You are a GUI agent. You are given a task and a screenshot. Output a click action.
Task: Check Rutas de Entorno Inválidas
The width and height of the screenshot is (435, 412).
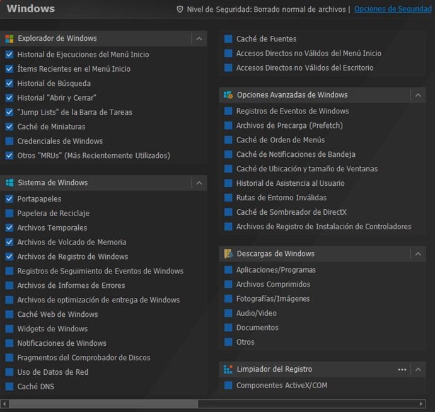coord(228,198)
